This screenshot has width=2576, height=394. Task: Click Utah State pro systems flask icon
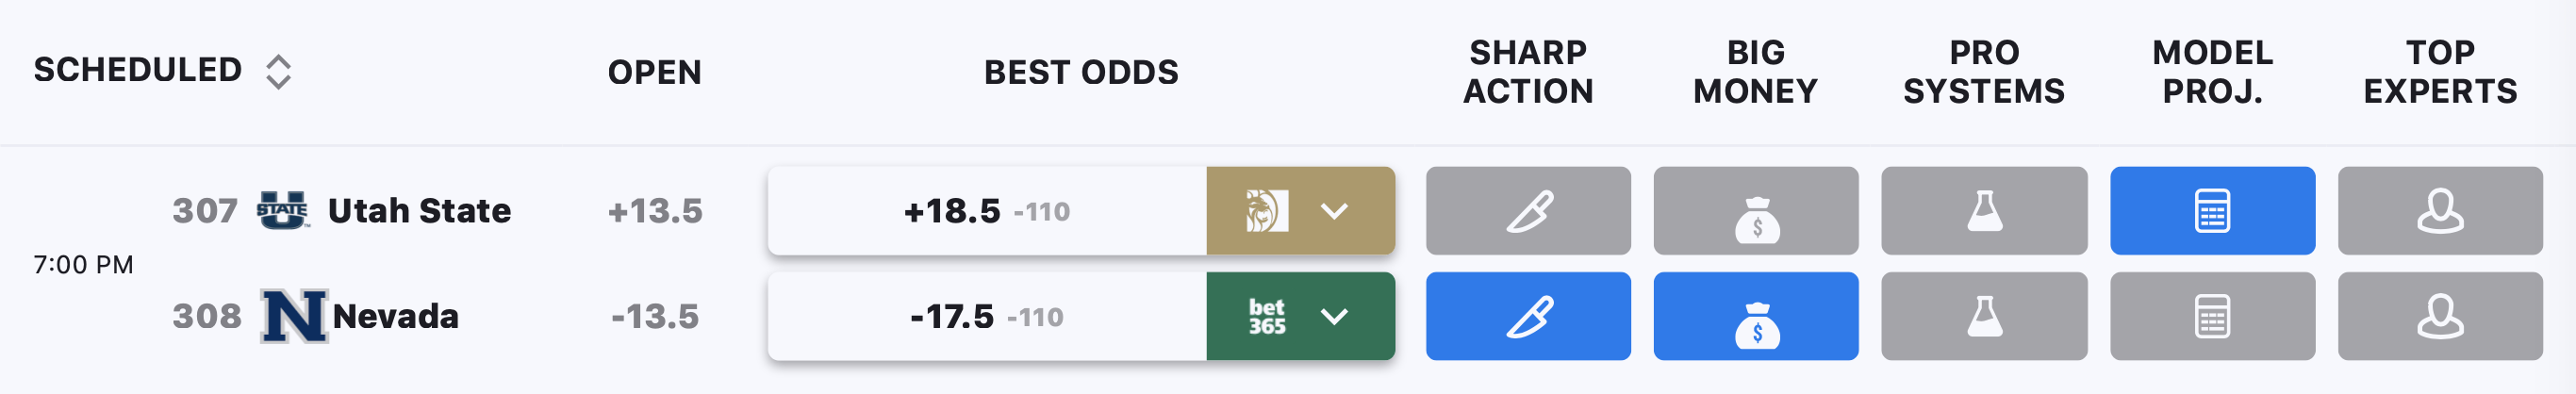point(1984,211)
